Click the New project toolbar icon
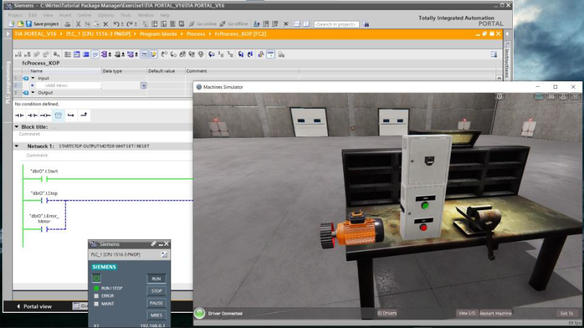 pyautogui.click(x=12, y=24)
